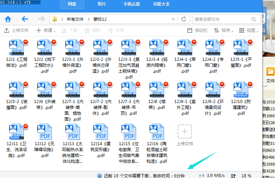Screen dimensions: 275x178
Task: Click the 下载 toolbar button
Action: pos(70,30)
